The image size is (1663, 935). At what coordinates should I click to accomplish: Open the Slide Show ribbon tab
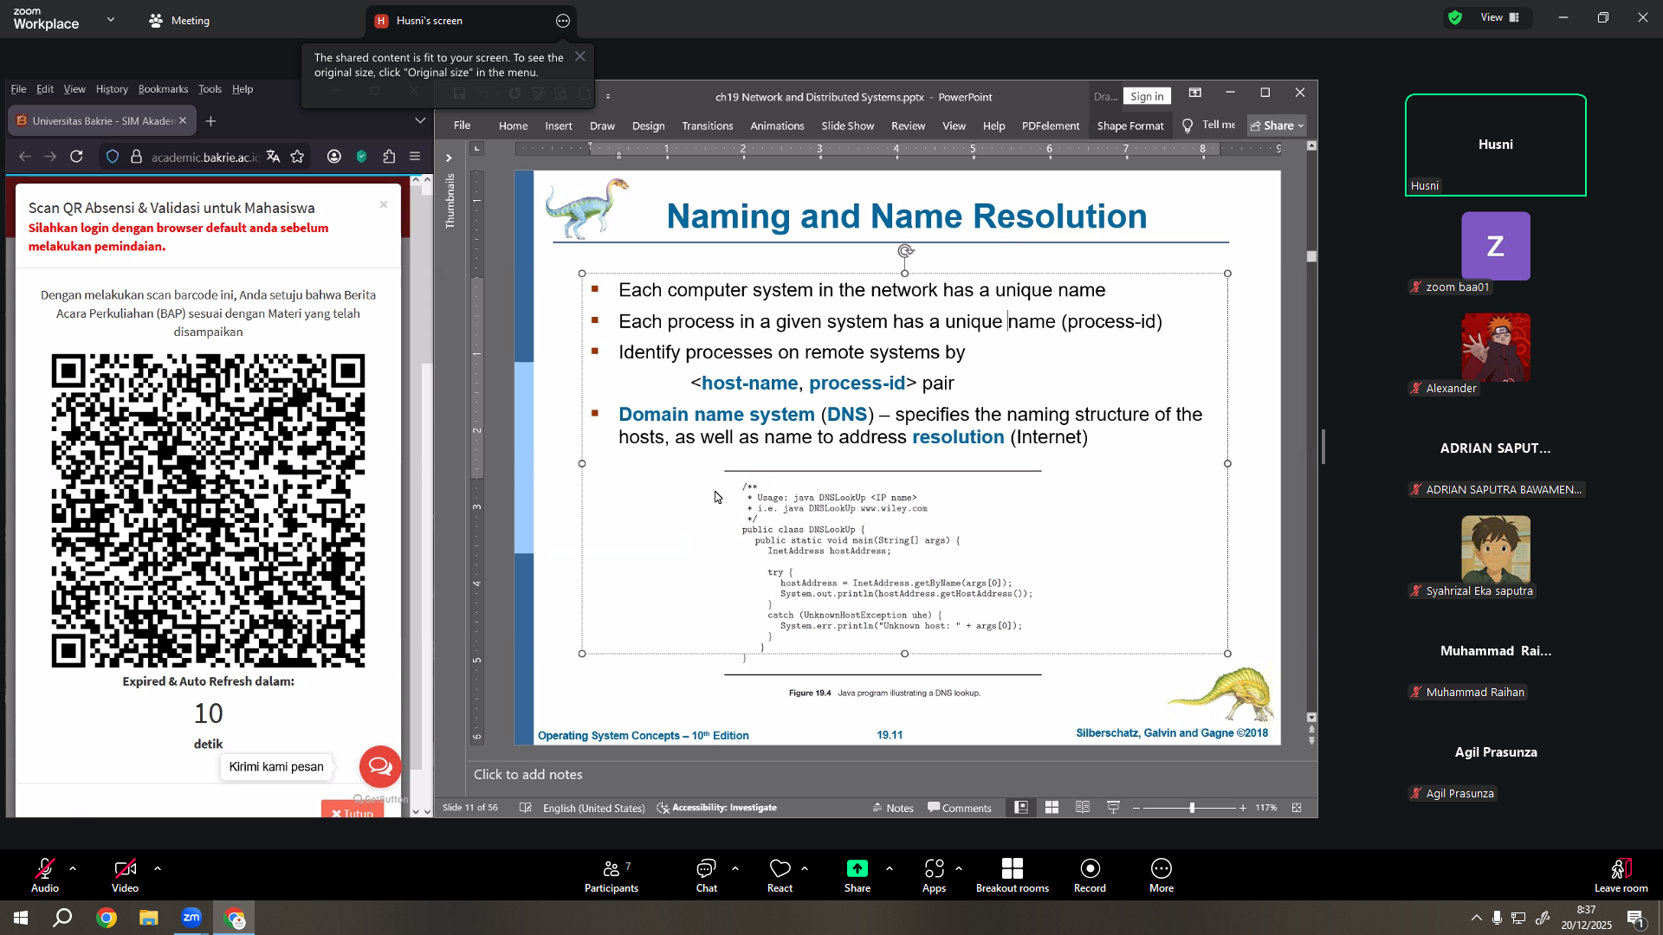[847, 126]
